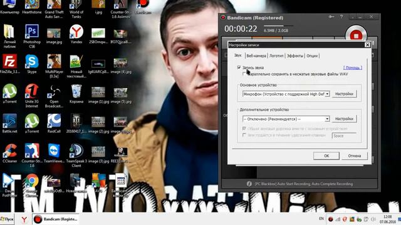This screenshot has width=401, height=225.
Task: Click the volume speaker tray icon
Action: [373, 219]
